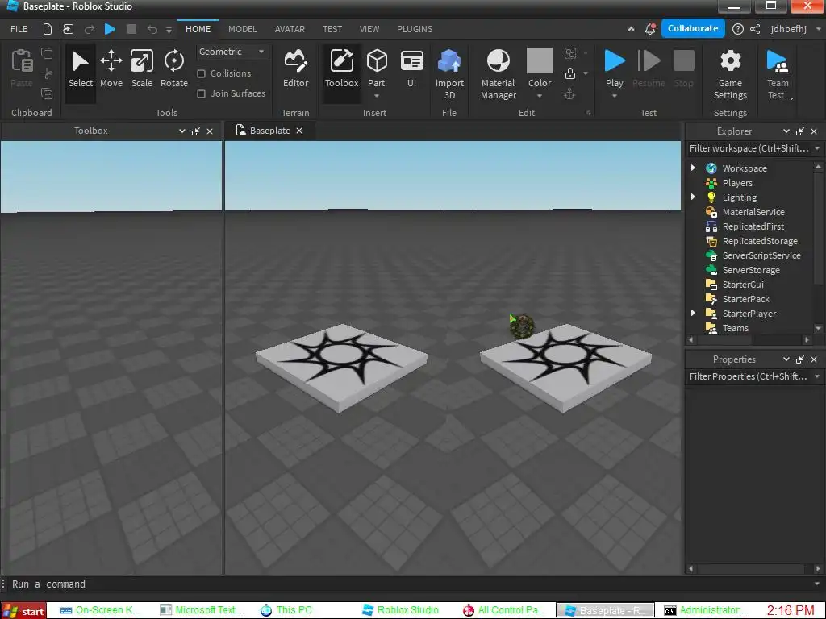826x619 pixels.
Task: Click the jdhbefhj account name
Action: click(x=789, y=29)
